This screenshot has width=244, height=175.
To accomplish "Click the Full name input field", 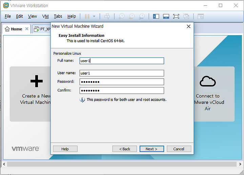I will pyautogui.click(x=122, y=61).
